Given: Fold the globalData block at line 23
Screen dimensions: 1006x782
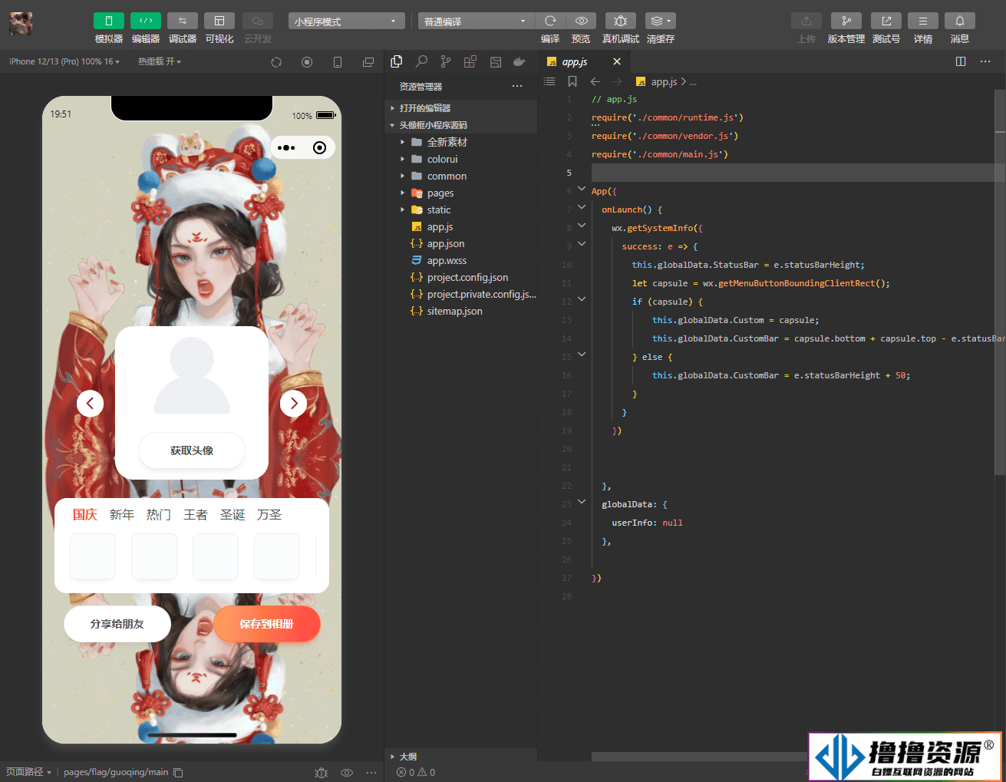Looking at the screenshot, I should click(x=582, y=502).
